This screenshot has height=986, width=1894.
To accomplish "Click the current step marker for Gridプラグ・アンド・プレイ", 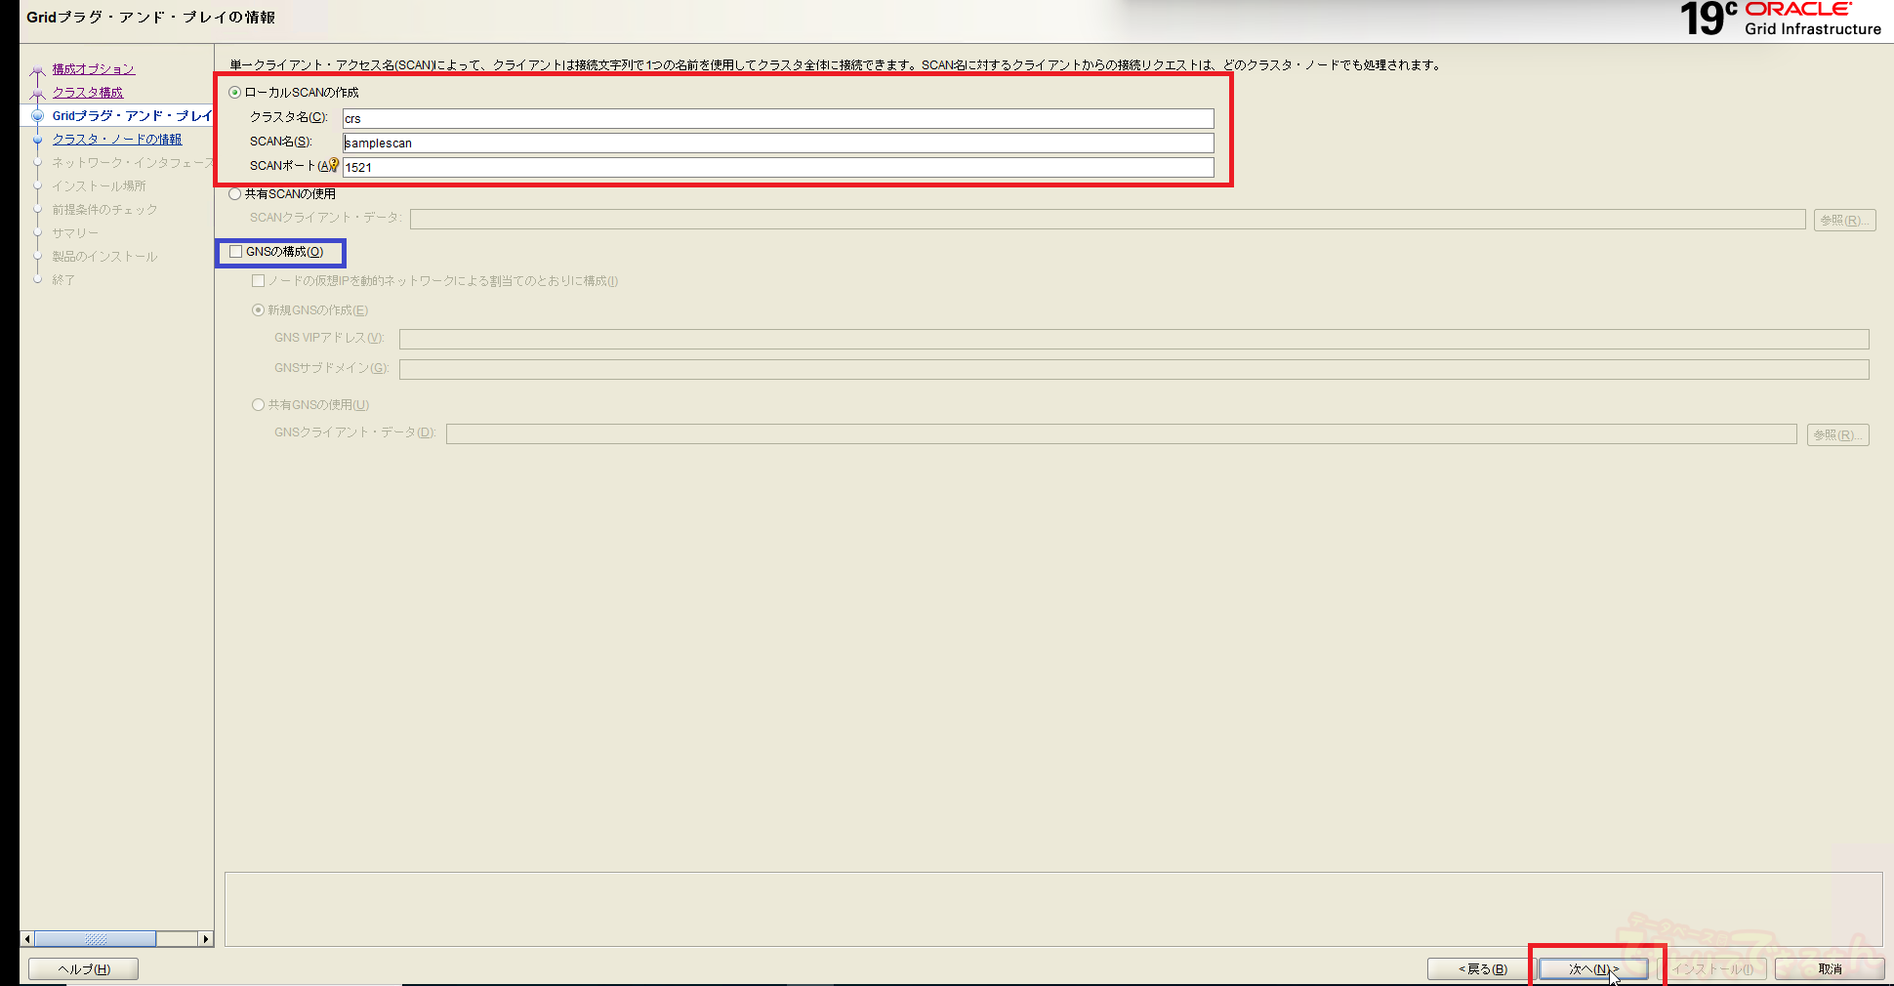I will (38, 116).
